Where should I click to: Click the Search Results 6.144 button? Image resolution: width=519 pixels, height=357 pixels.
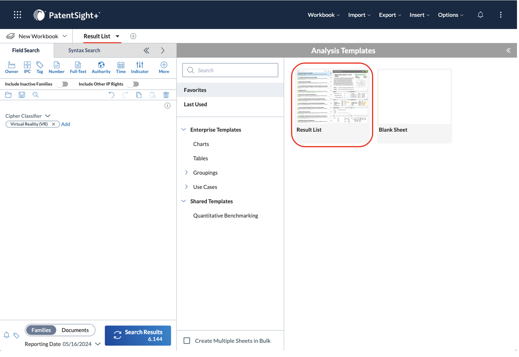[138, 335]
